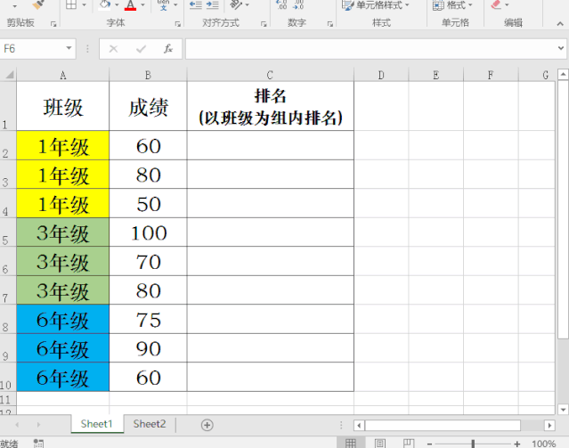Open Insert Function fx button

click(168, 49)
